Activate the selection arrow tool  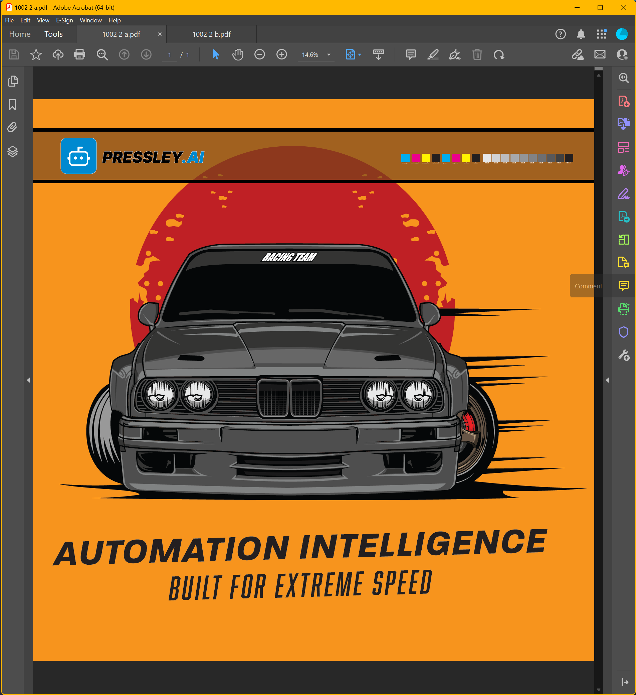click(x=216, y=54)
